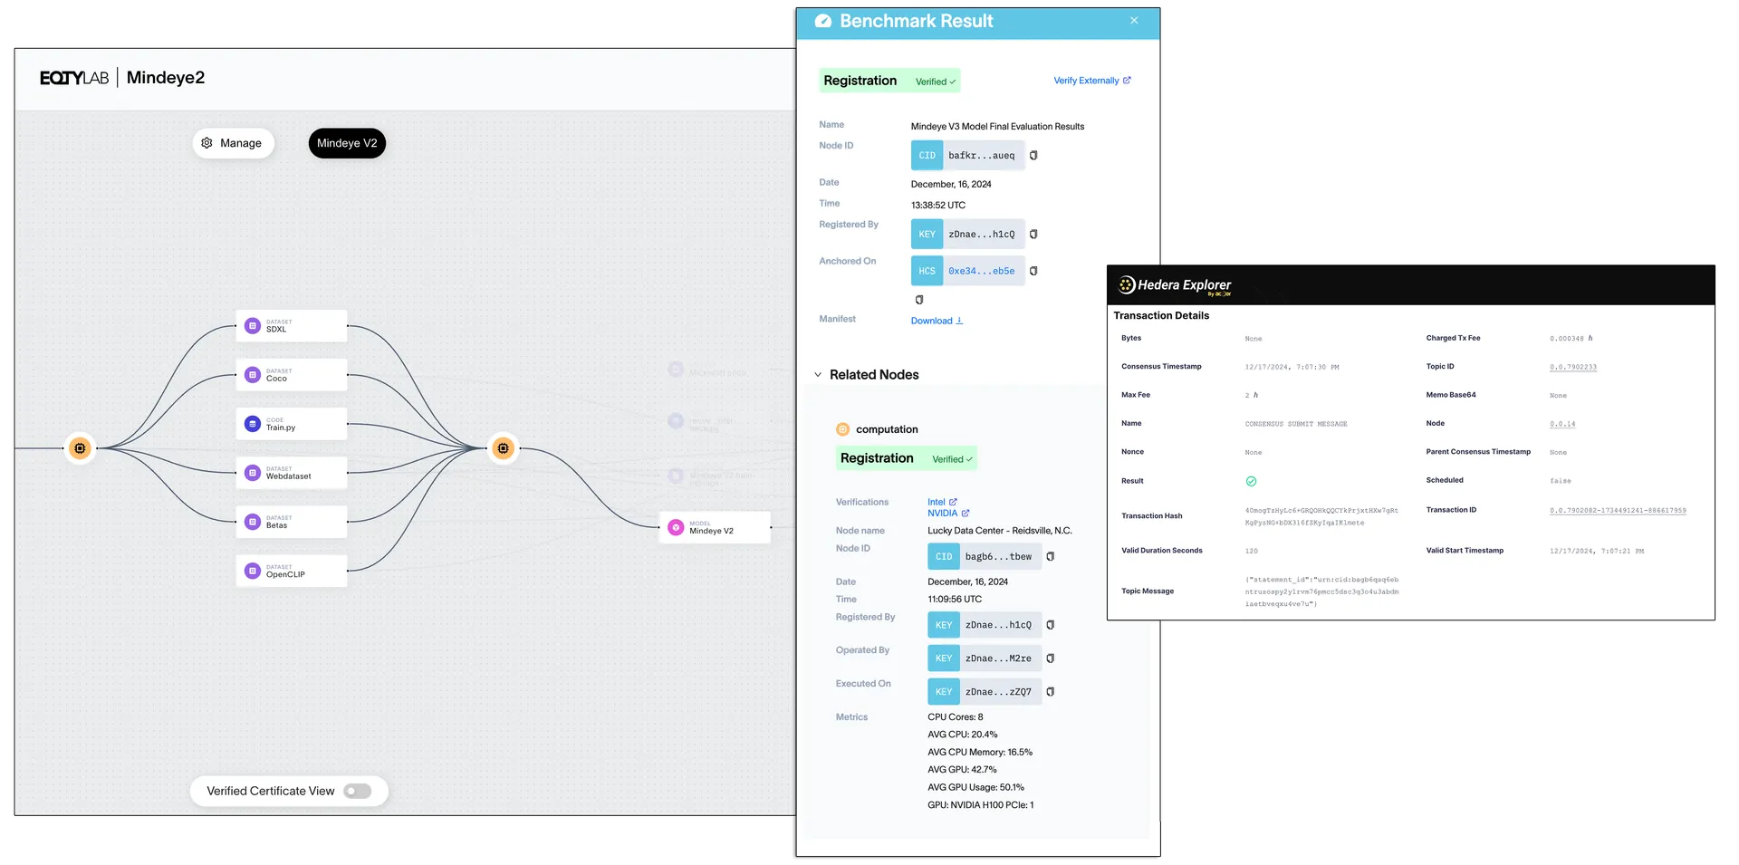Open the Intel verification link
Viewport: 1739px width, 865px height.
[x=942, y=502]
